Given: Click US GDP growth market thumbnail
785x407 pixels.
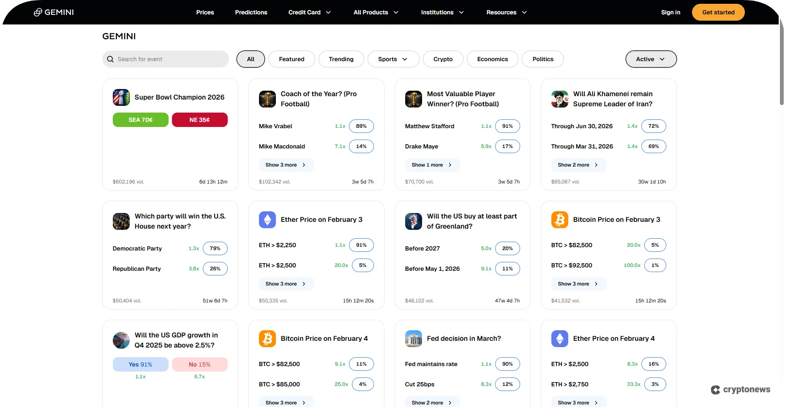Looking at the screenshot, I should pos(121,340).
